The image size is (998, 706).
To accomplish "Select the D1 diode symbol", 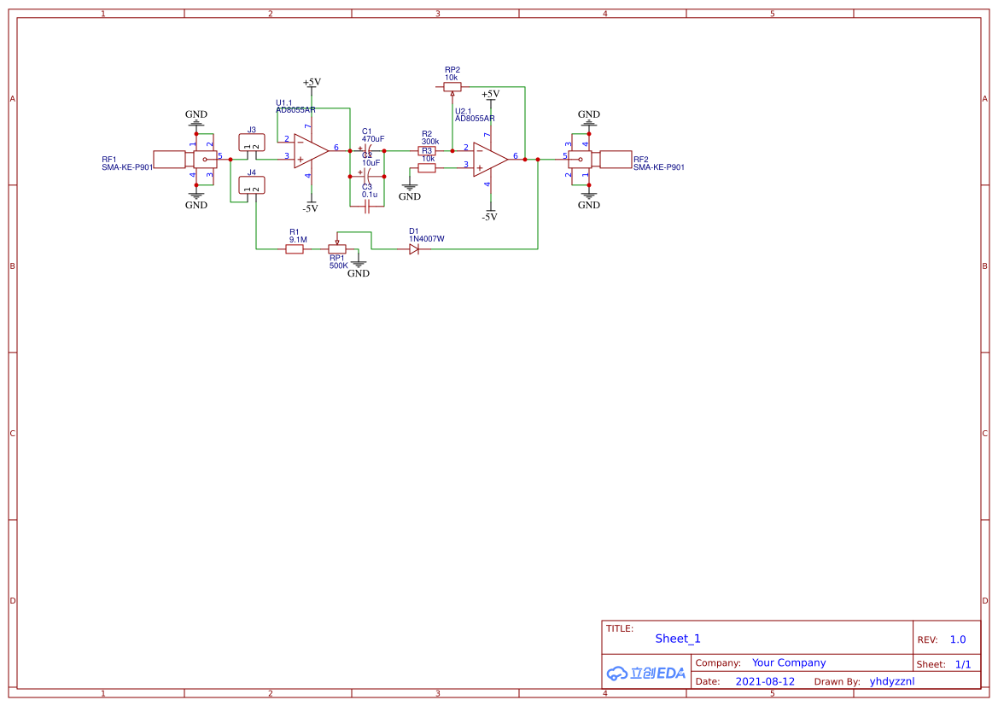I will (x=414, y=249).
